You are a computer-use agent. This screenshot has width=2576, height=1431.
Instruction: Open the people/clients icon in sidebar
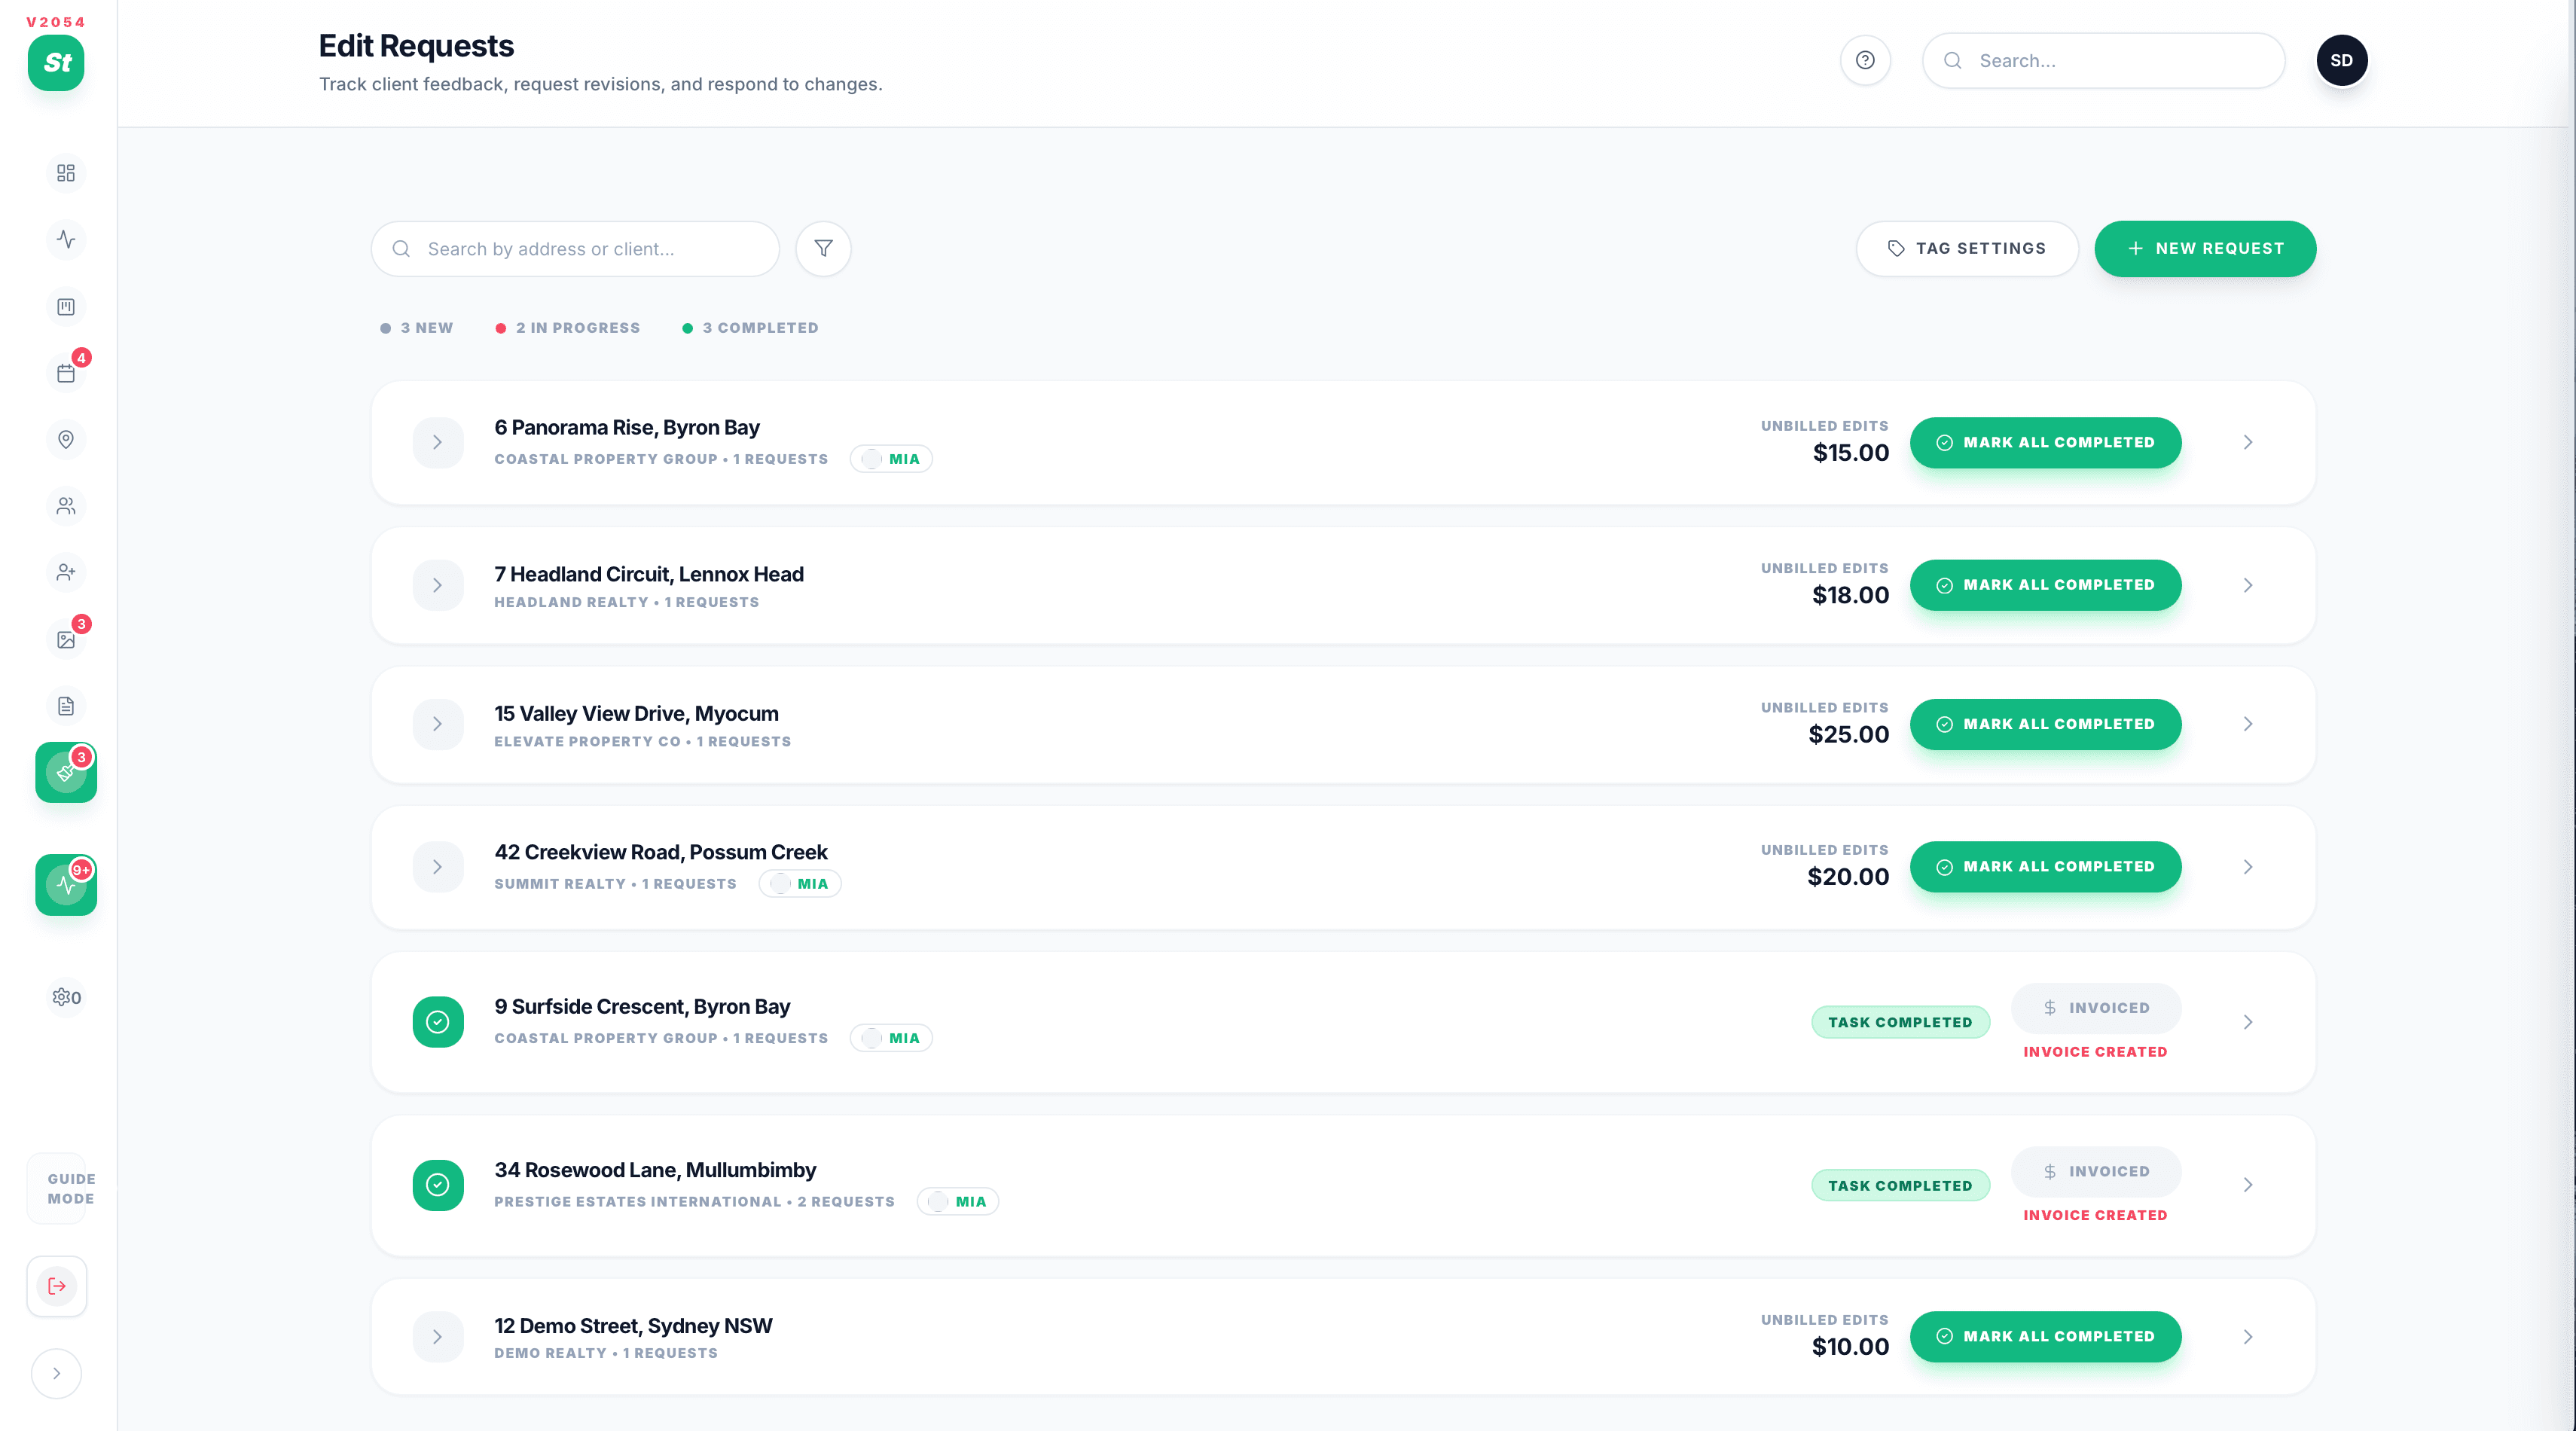point(66,506)
